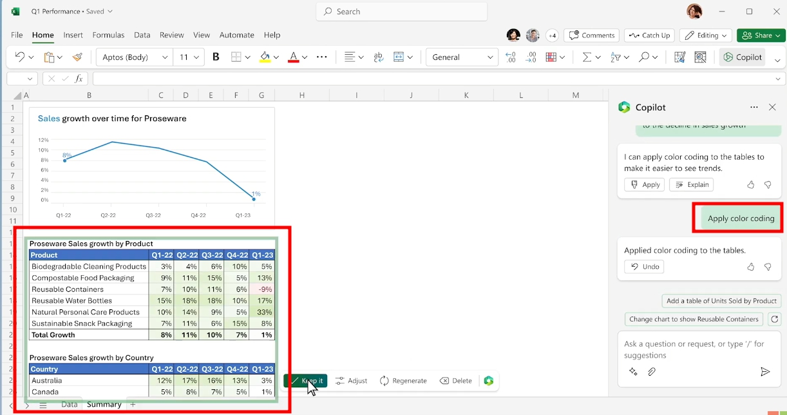Click the Merge cells icon
Image resolution: width=787 pixels, height=415 pixels.
point(399,57)
